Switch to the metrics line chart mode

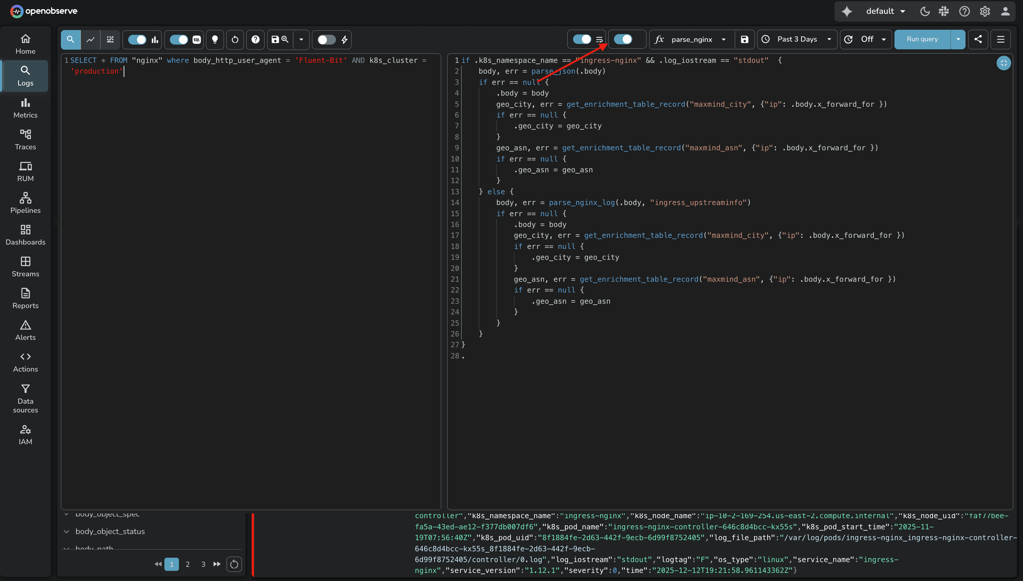click(x=90, y=40)
